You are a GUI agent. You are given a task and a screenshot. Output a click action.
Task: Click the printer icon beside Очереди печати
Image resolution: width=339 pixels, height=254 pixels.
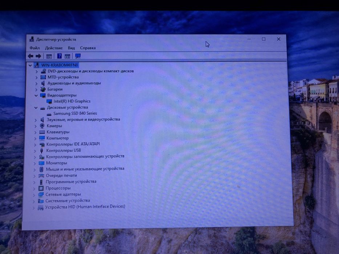point(41,176)
